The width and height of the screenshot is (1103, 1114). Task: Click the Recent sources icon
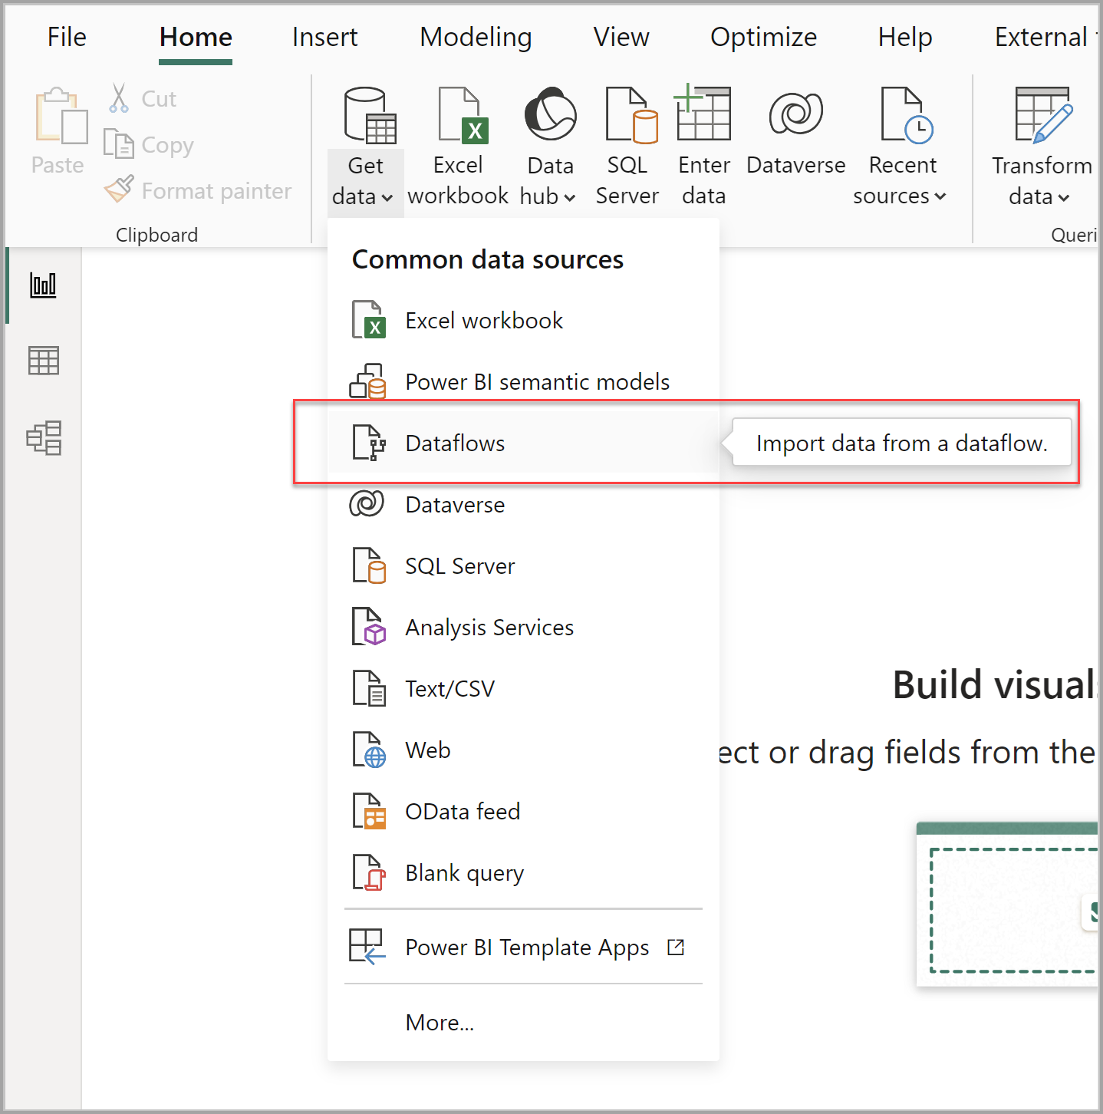click(x=902, y=115)
